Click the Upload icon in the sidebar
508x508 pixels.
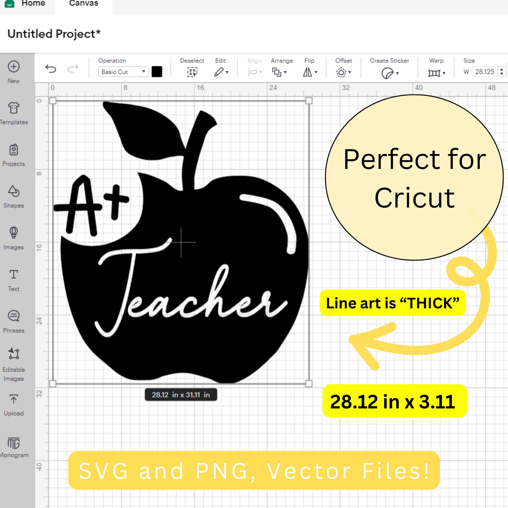point(14,401)
